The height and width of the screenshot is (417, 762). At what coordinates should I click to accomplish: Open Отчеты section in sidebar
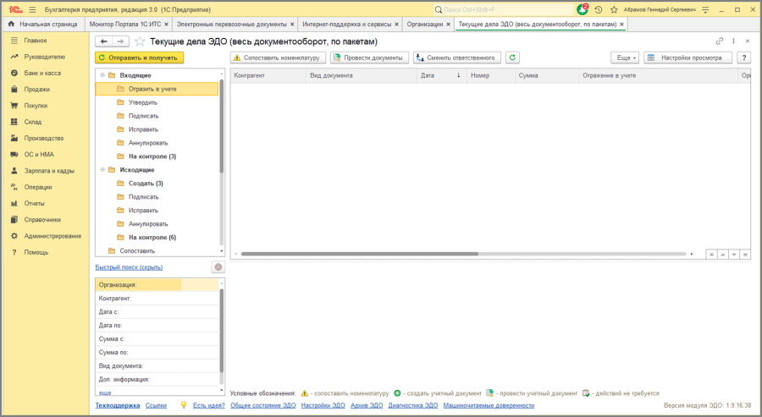tap(34, 203)
